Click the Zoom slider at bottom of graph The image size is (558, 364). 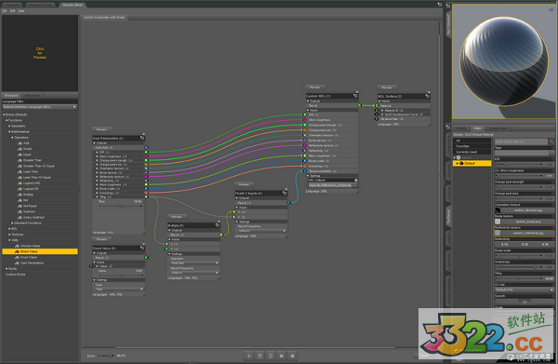106,356
